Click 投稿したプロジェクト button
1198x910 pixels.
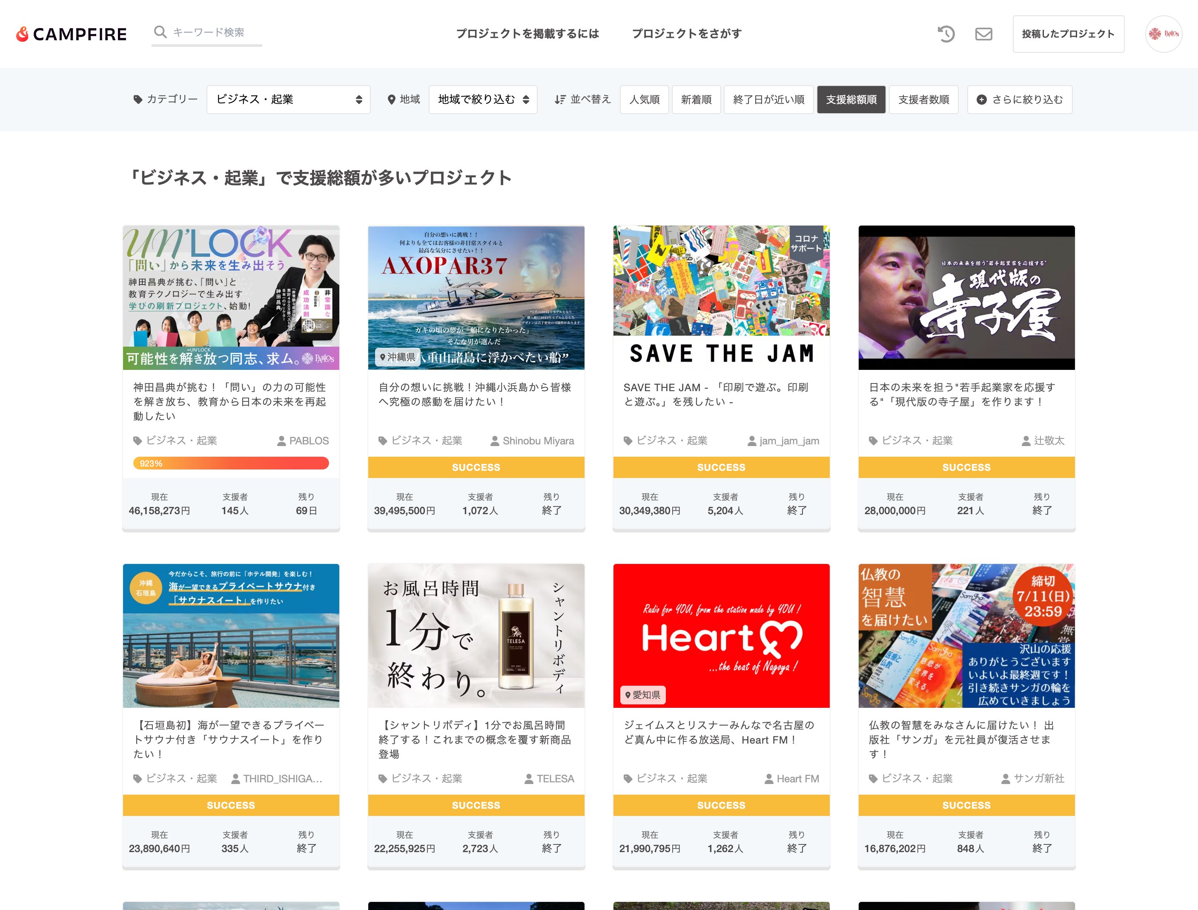click(1068, 34)
